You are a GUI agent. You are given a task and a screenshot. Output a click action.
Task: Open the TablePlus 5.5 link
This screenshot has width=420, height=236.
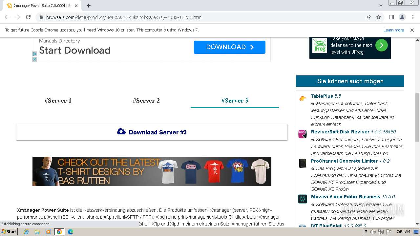tap(326, 96)
